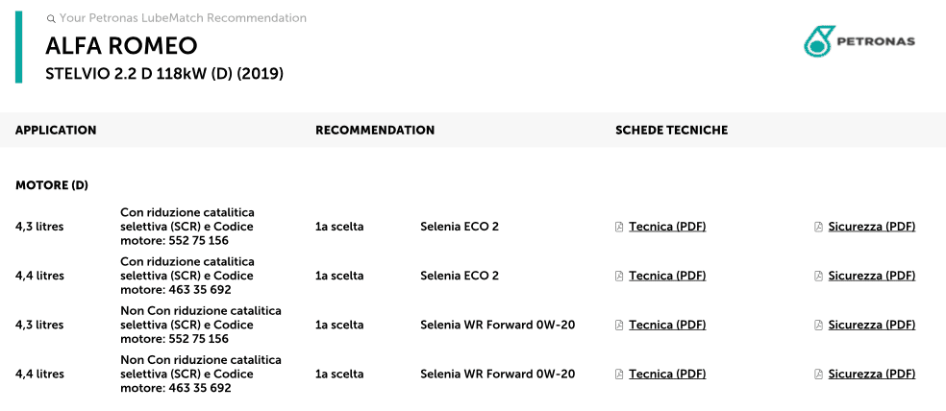Viewport: 946px width, 411px height.
Task: Click Tecnica PDF icon in 4,4 litres ECO 2 row
Action: coord(619,276)
